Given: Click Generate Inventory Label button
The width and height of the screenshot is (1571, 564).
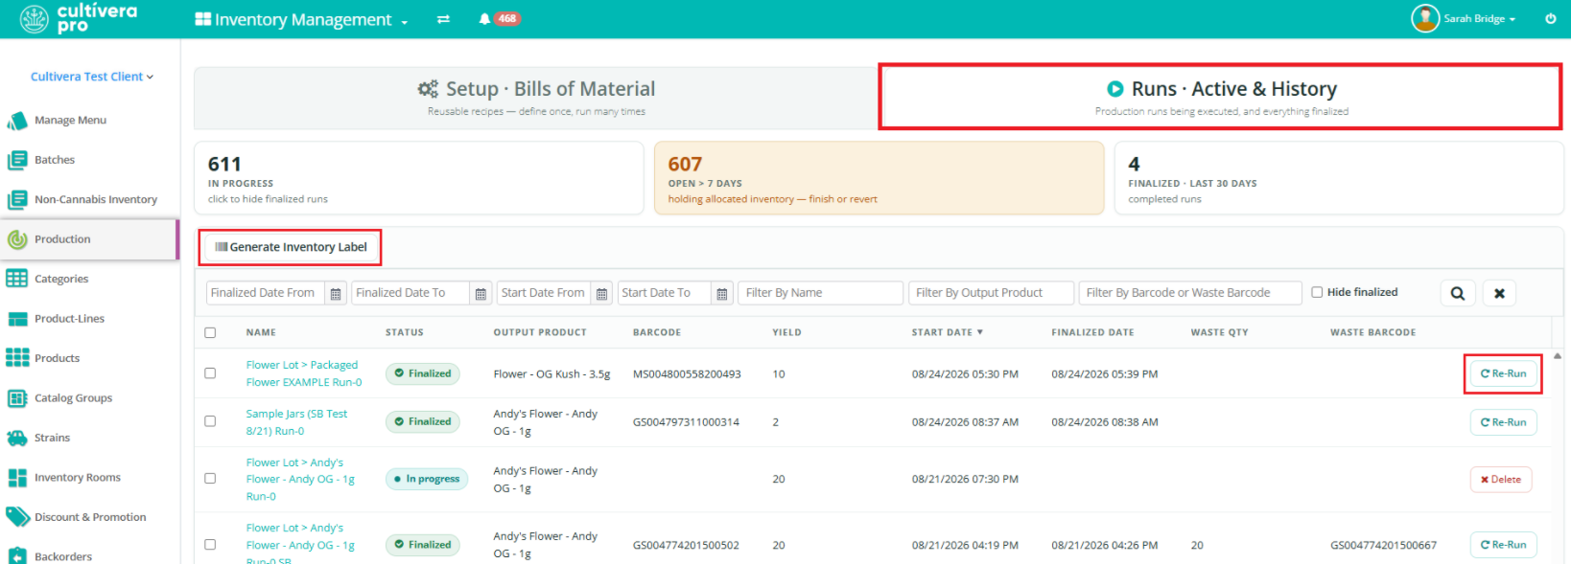Looking at the screenshot, I should point(291,247).
